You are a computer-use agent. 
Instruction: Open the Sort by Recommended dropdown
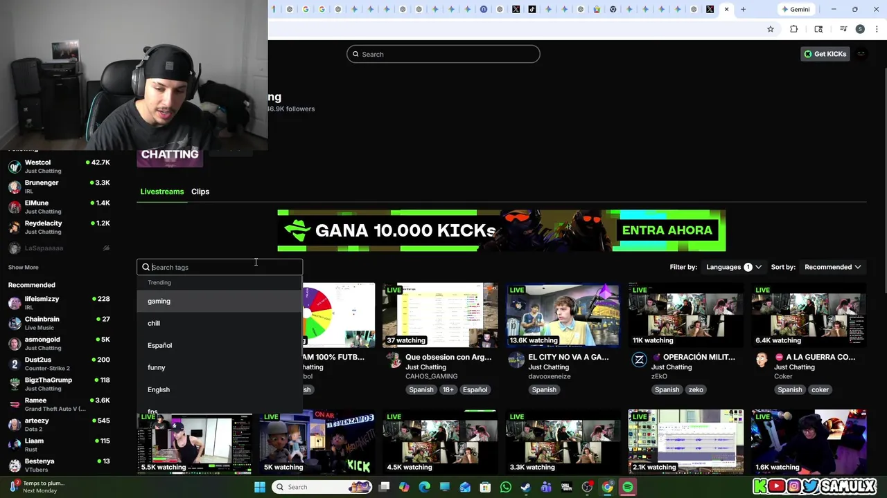pyautogui.click(x=832, y=267)
